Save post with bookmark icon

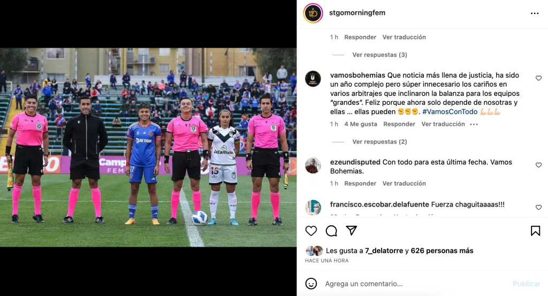click(x=535, y=231)
